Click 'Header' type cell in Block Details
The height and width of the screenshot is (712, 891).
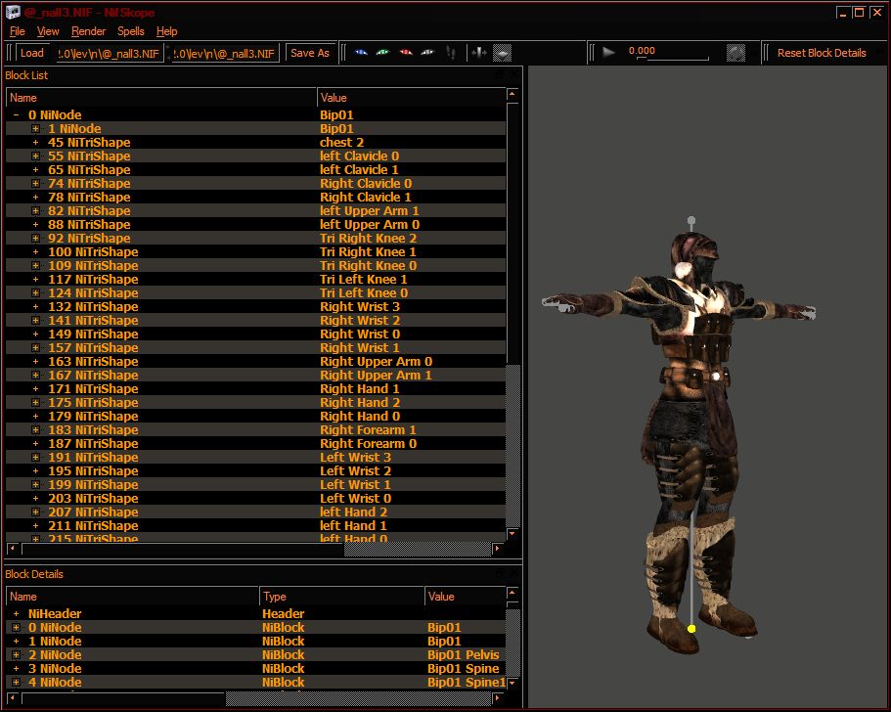[283, 613]
